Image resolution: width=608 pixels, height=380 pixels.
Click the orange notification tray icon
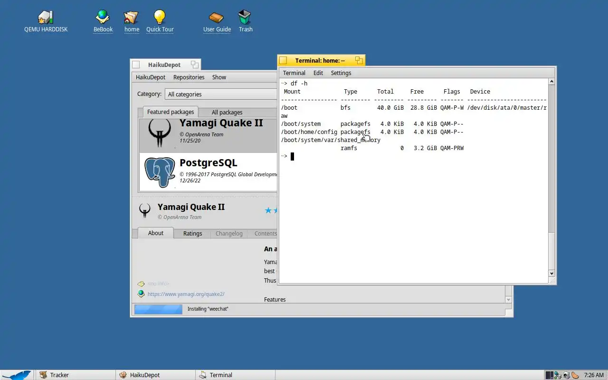(575, 375)
